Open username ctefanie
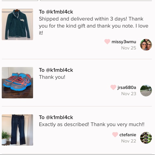Viewport: 155px width, 155px height. 128,135
